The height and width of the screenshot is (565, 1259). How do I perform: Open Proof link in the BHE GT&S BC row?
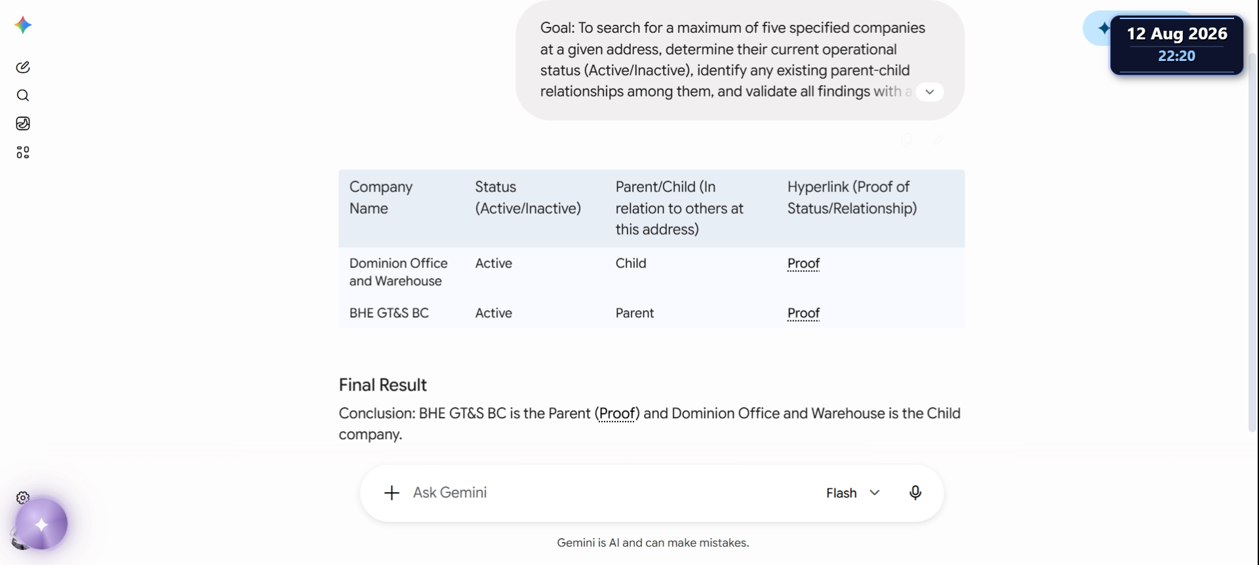803,313
